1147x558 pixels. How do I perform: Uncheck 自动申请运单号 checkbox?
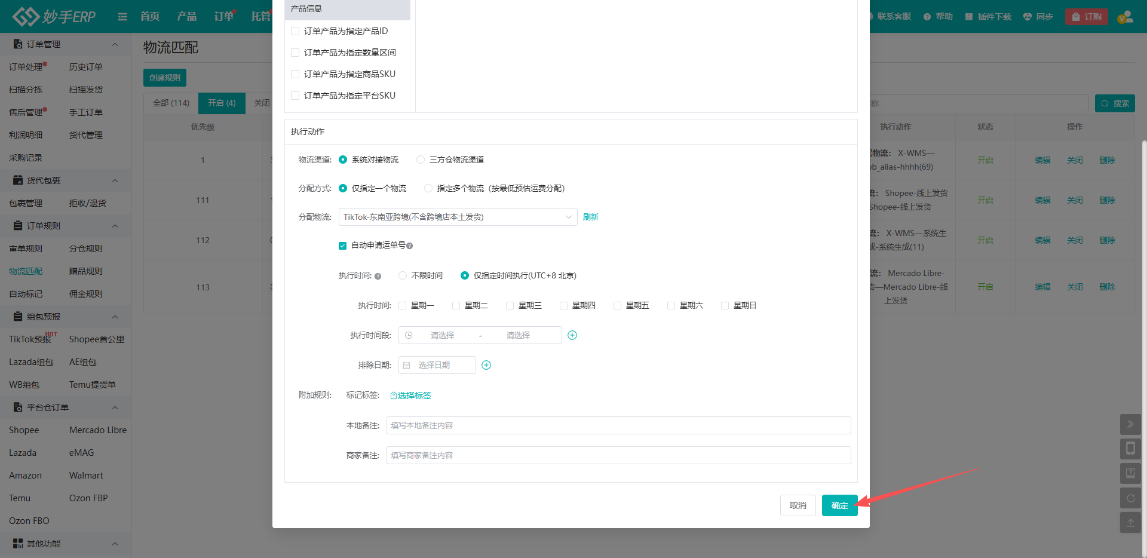tap(342, 246)
